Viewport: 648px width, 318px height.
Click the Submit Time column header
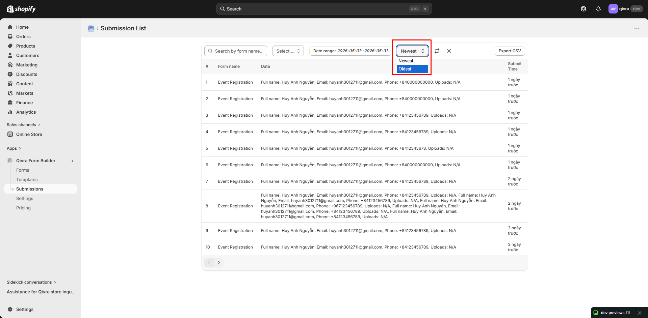[x=514, y=66]
